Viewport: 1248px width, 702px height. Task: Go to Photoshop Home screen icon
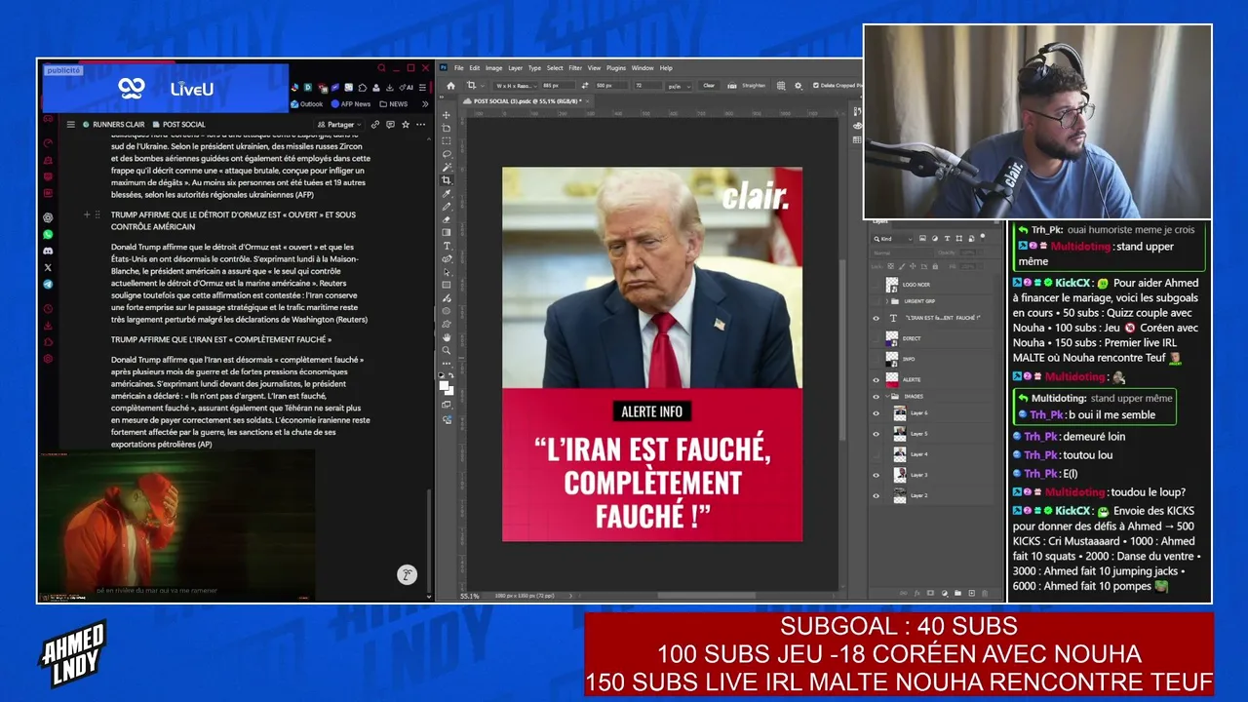(x=450, y=86)
